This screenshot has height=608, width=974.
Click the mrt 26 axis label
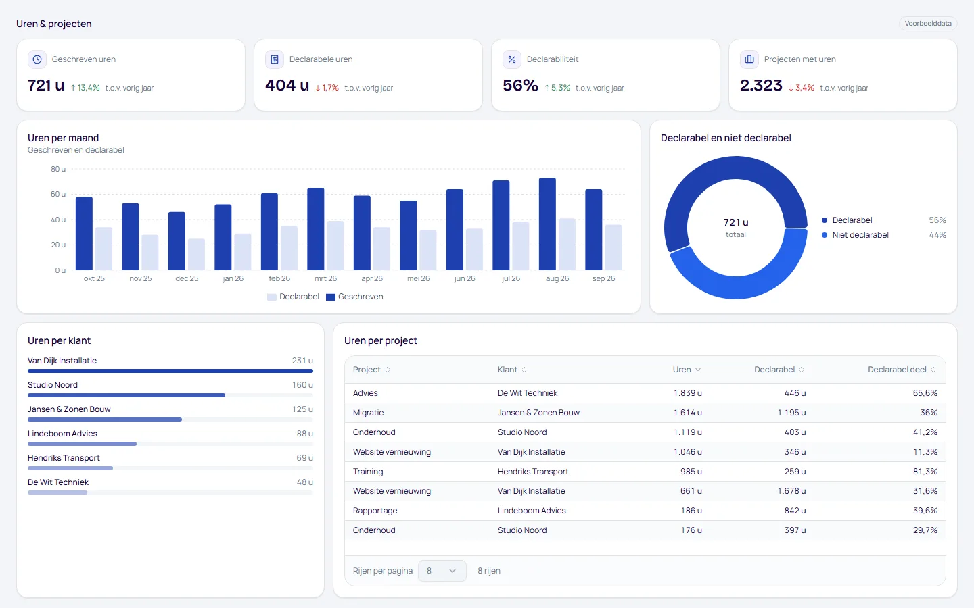[325, 278]
